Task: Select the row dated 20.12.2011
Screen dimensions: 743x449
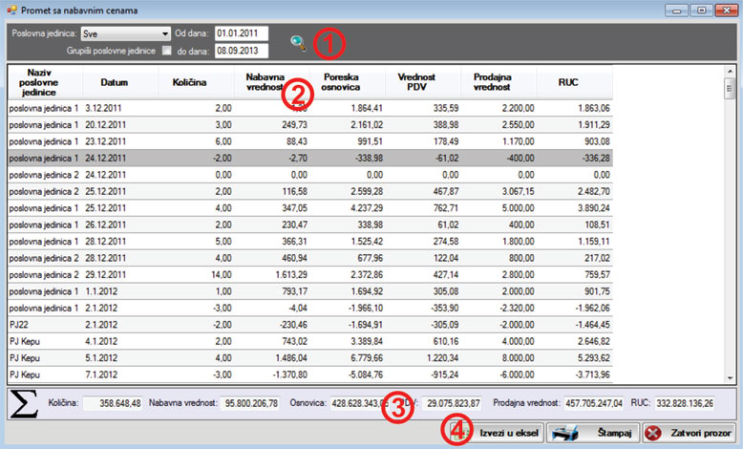Action: click(309, 125)
